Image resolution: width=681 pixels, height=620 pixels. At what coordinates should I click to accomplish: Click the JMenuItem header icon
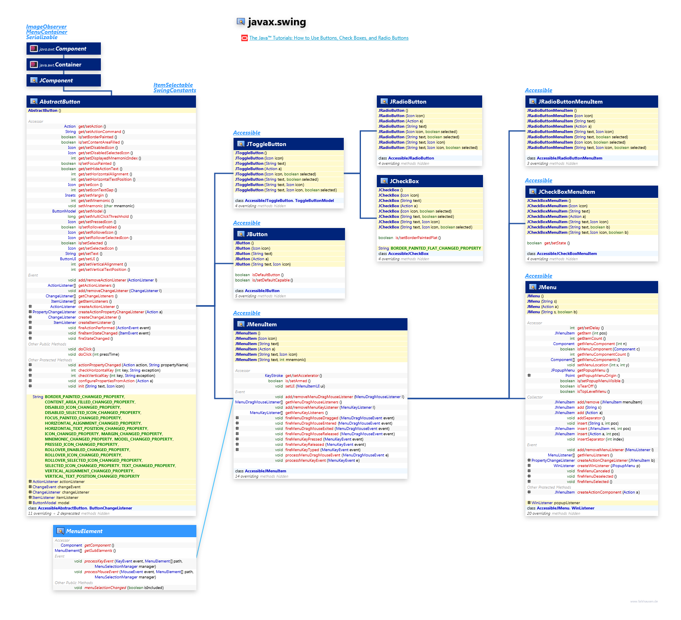(241, 324)
